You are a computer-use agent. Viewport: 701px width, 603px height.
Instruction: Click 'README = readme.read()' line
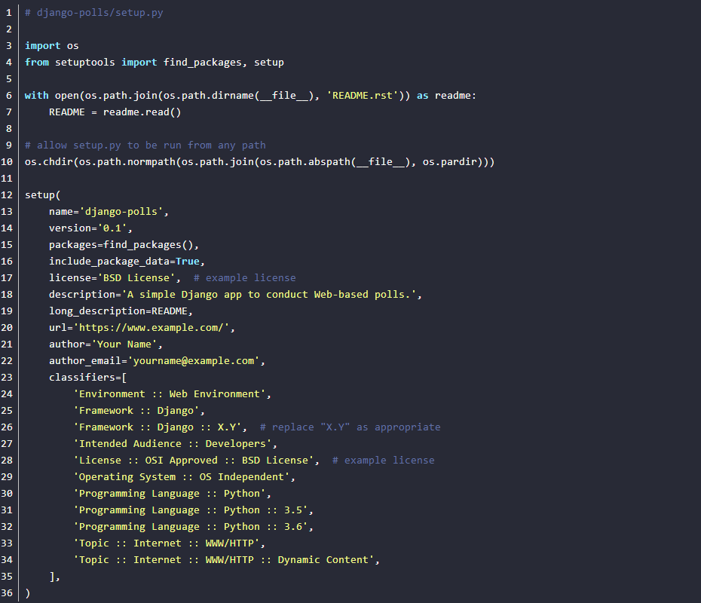(115, 112)
